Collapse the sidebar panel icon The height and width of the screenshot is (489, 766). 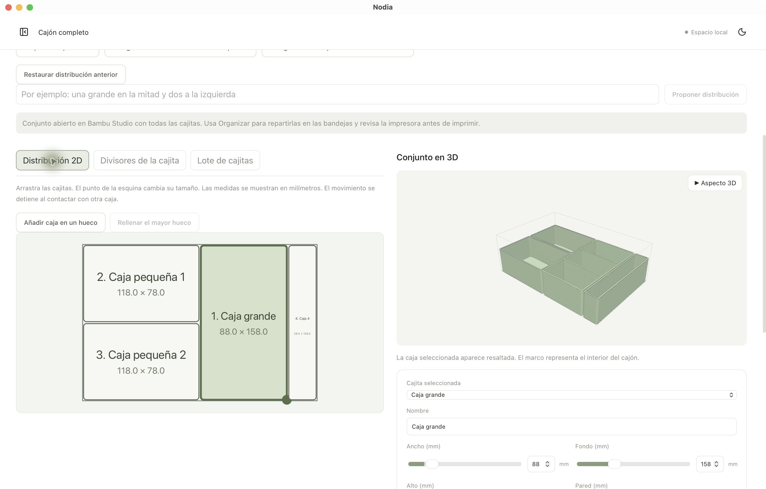click(x=24, y=32)
